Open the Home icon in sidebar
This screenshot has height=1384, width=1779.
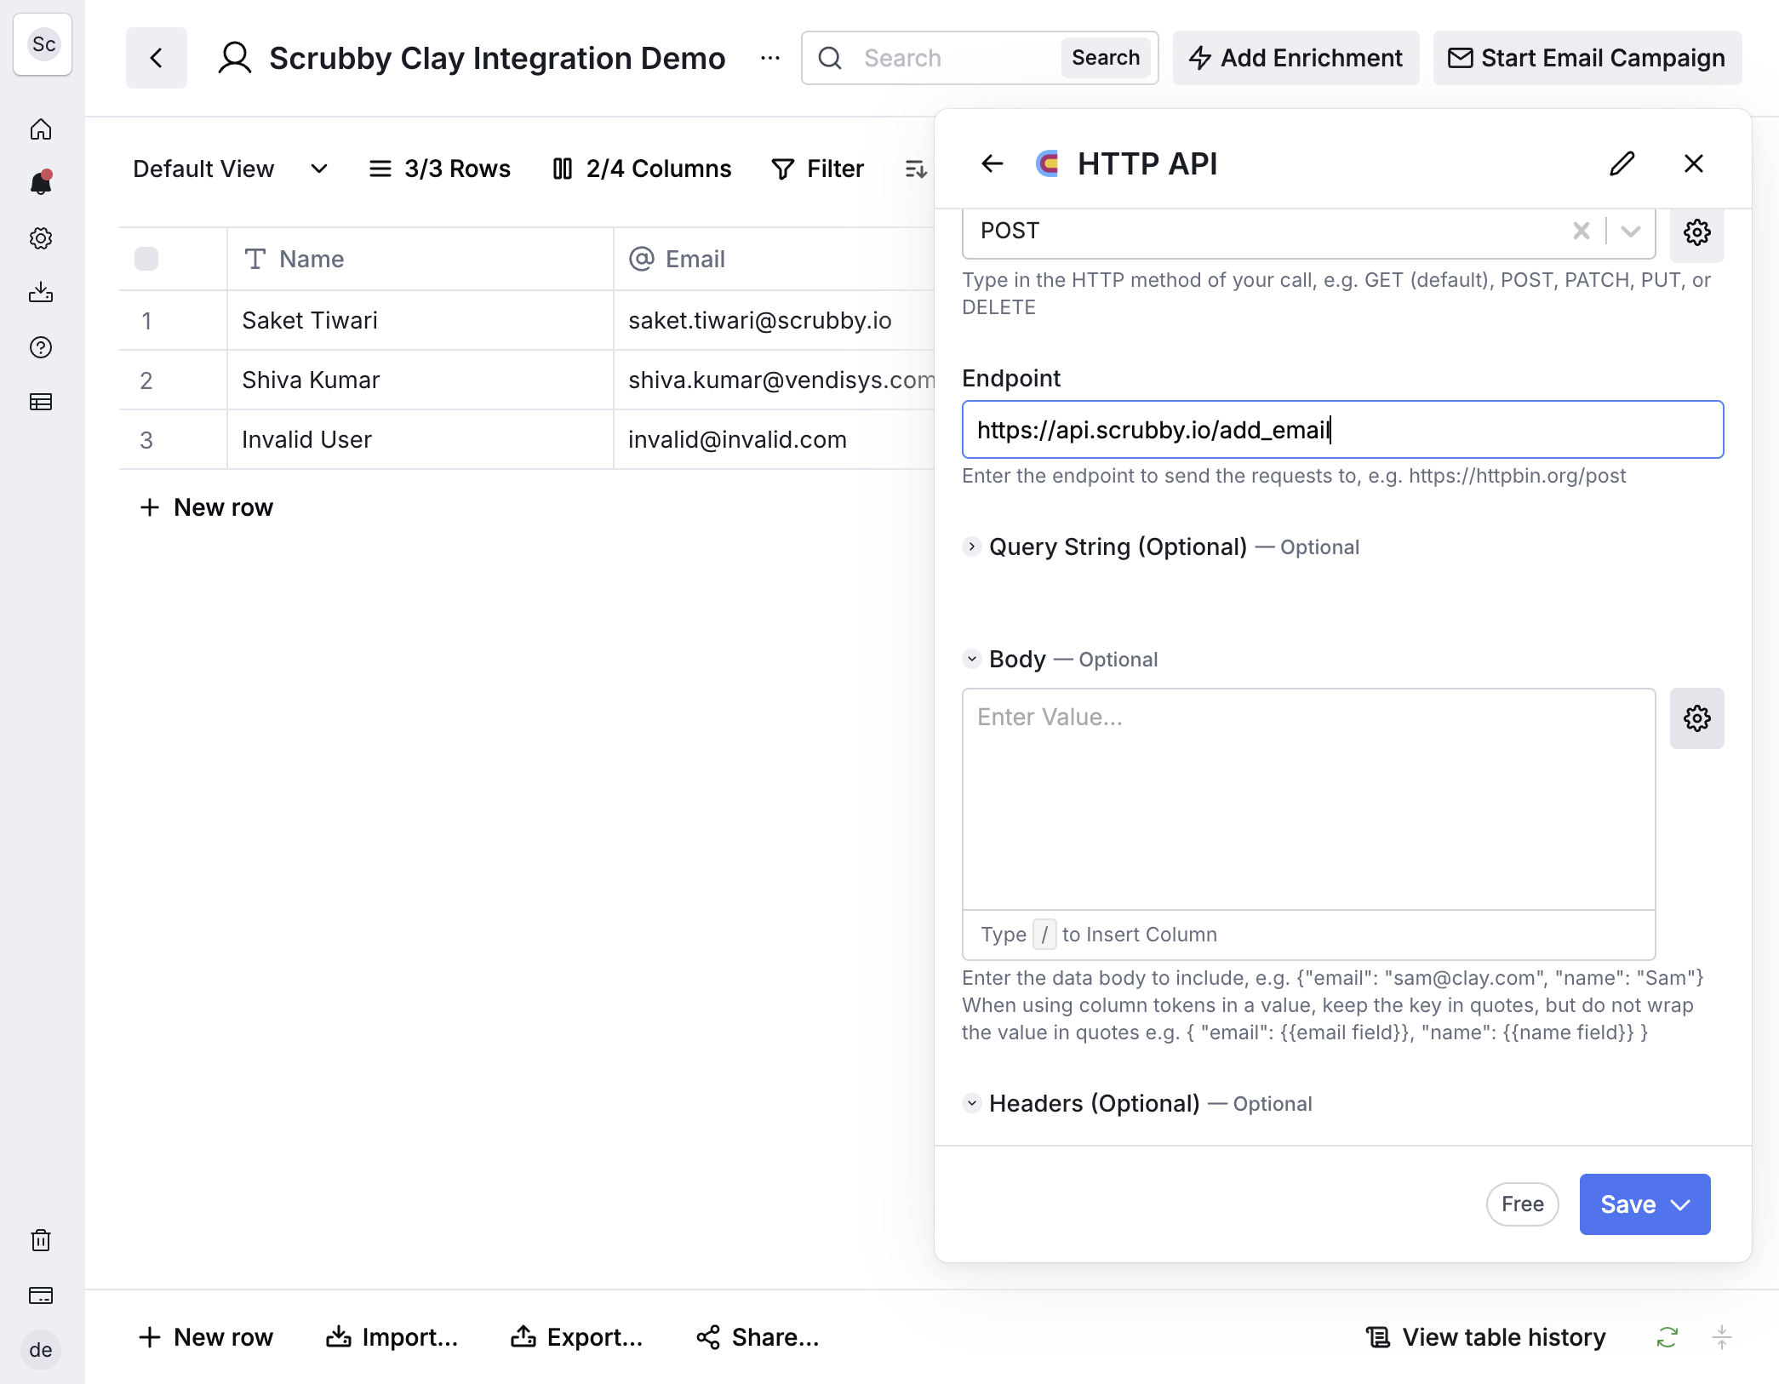pos(41,129)
